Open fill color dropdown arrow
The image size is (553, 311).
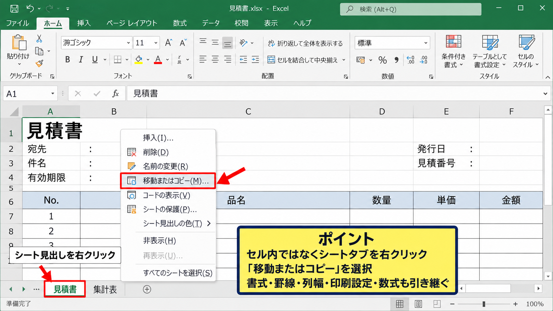[x=148, y=60]
